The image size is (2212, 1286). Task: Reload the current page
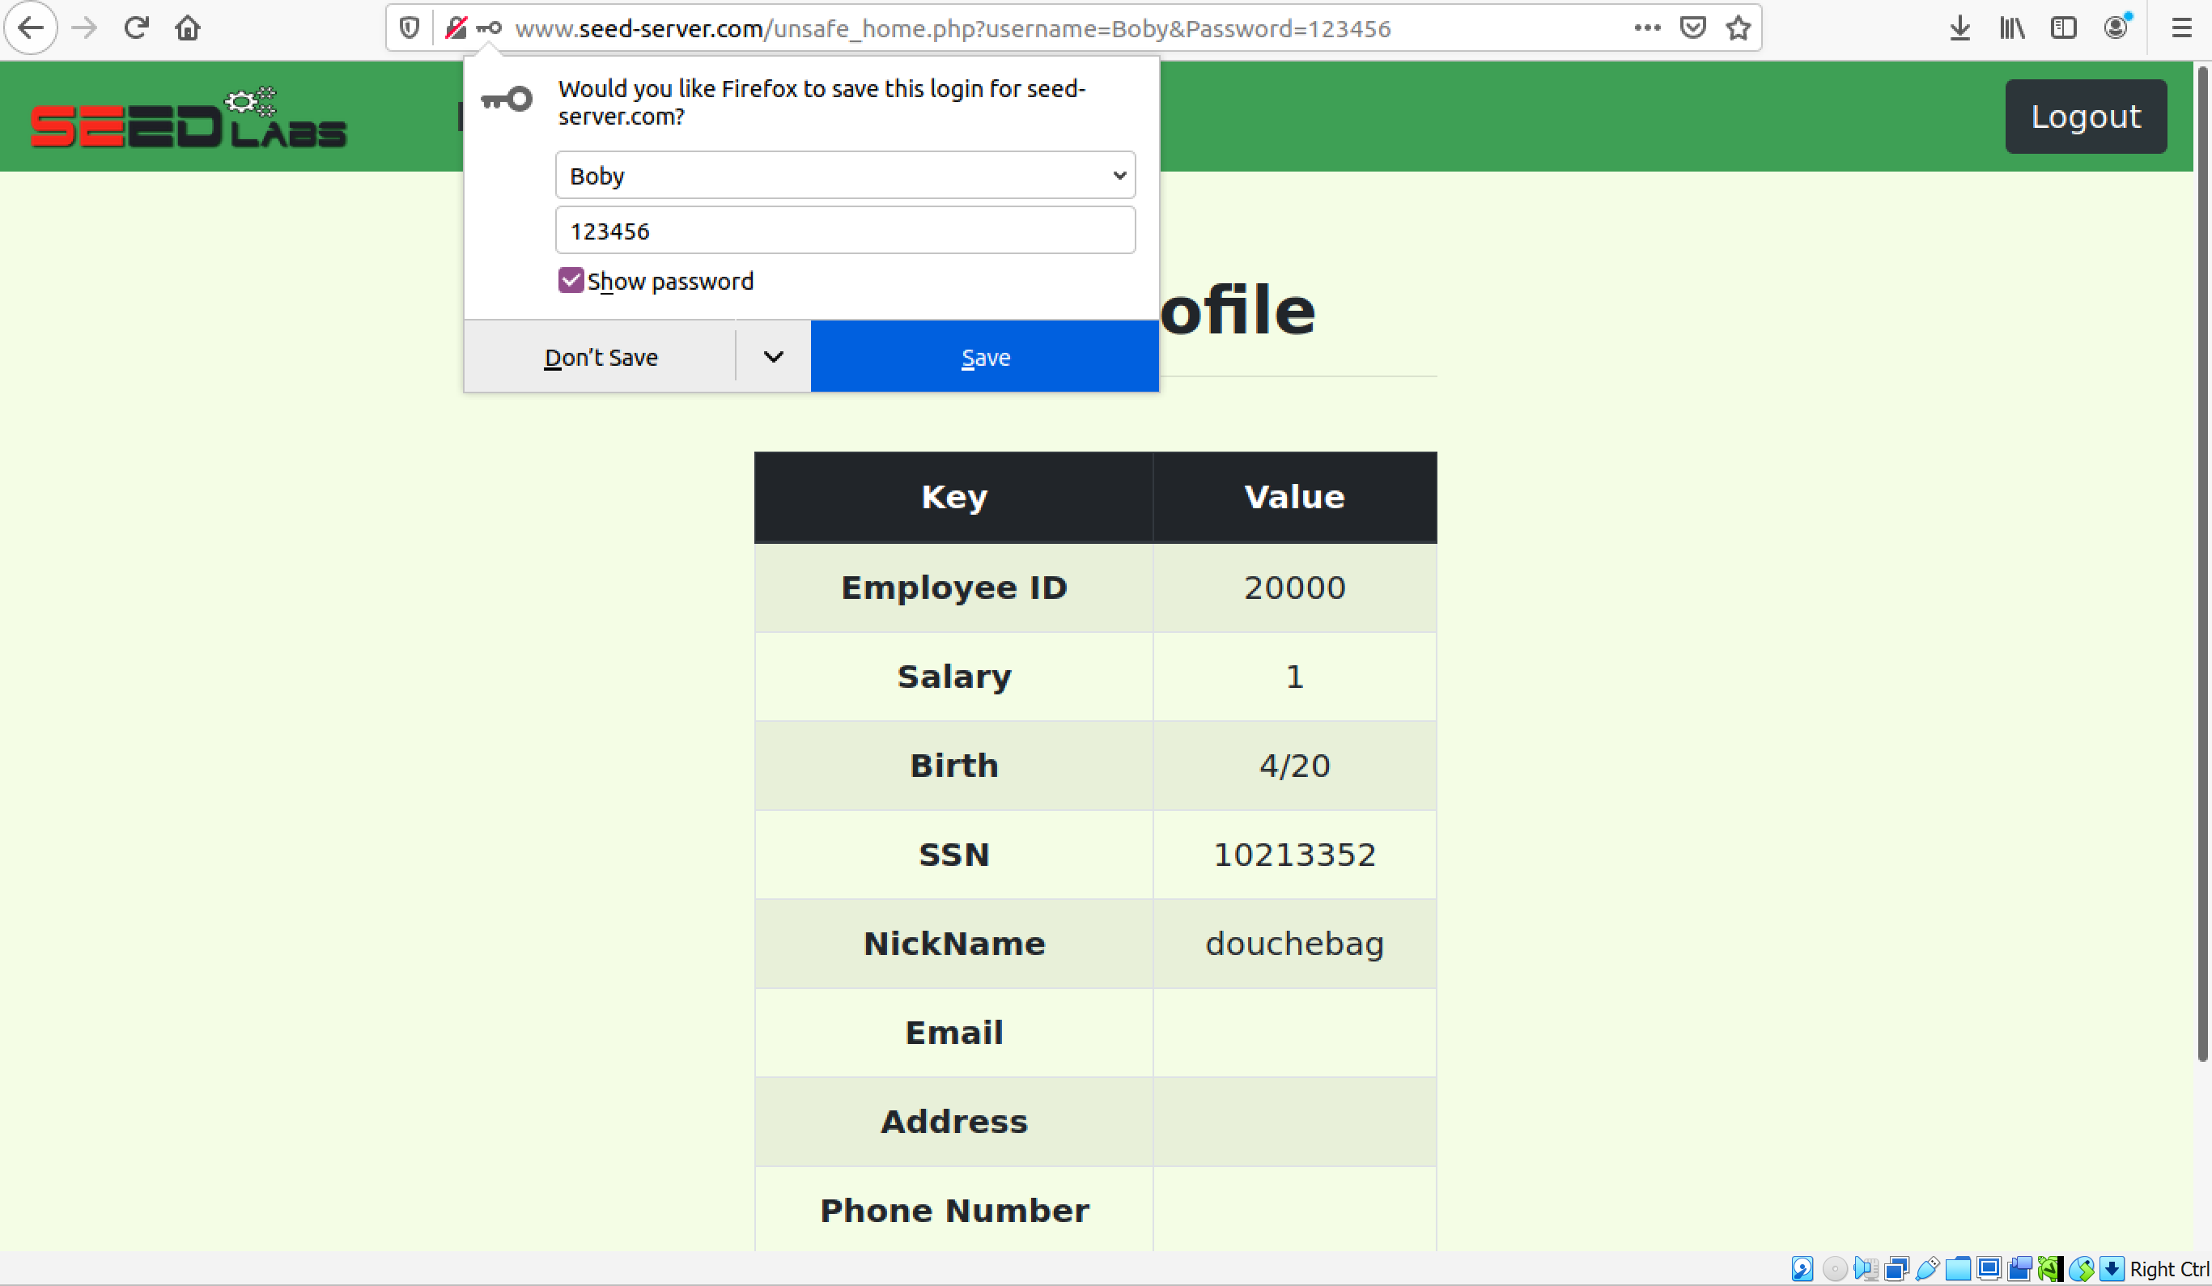tap(136, 28)
